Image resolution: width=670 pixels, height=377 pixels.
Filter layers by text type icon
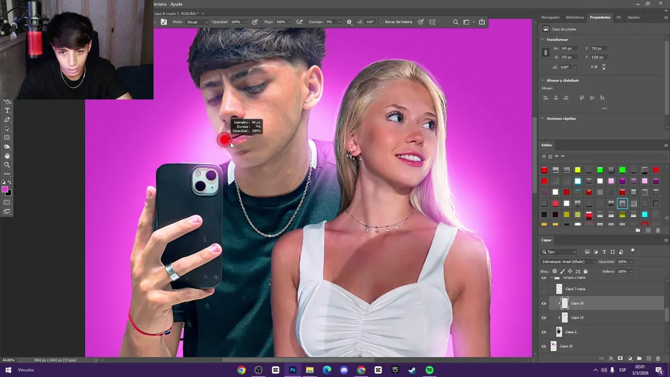604,252
